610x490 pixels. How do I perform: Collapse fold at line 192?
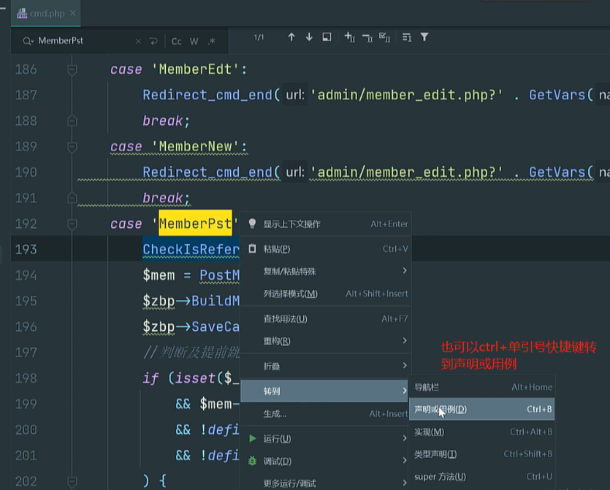72,224
